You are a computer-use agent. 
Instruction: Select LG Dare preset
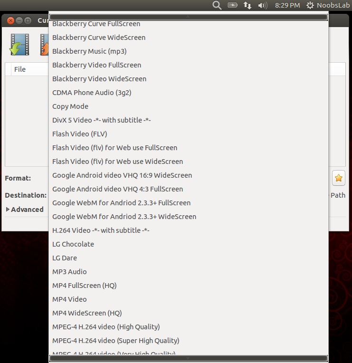pyautogui.click(x=189, y=258)
